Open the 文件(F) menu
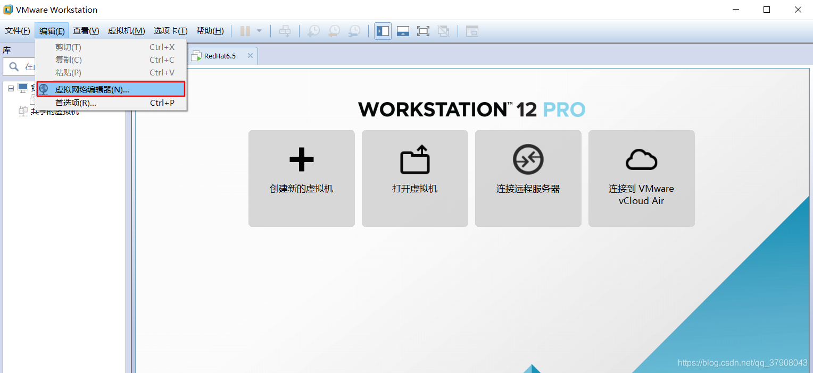This screenshot has width=813, height=373. (18, 31)
